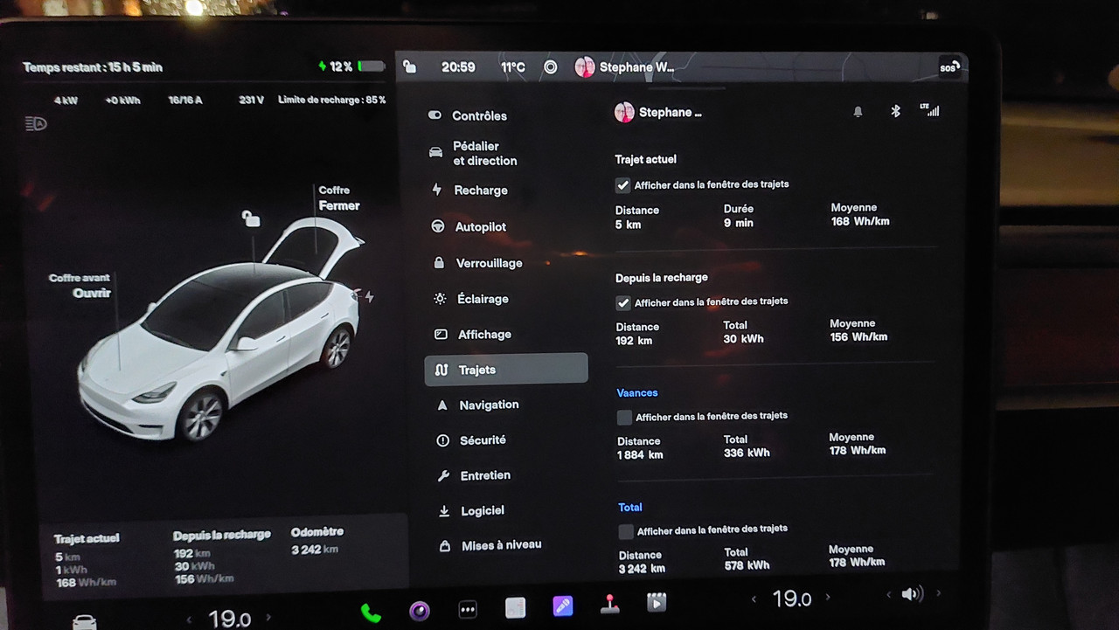Tap 'Limite de recharge : 85 %' text
Viewport: 1119px width, 630px height.
coord(332,100)
